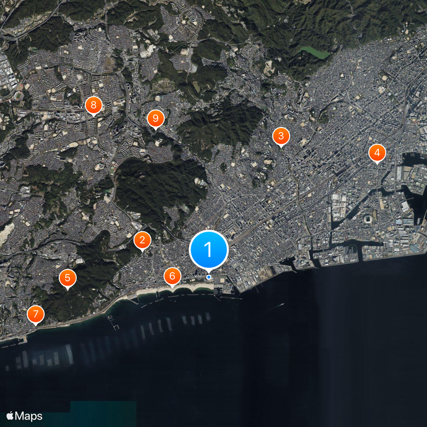The width and height of the screenshot is (427, 427).
Task: Select the large blue pin numbered 1
Action: tap(209, 249)
